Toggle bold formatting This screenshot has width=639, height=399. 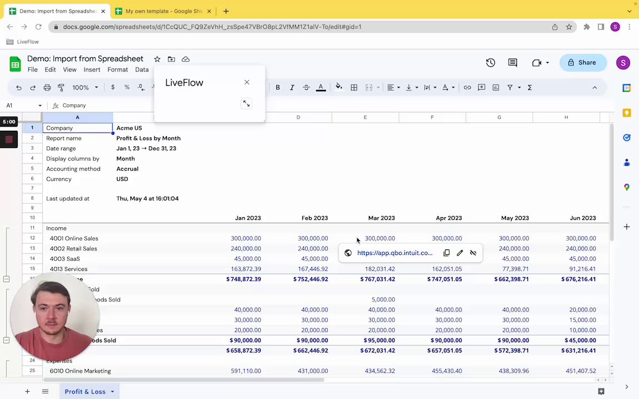[278, 88]
